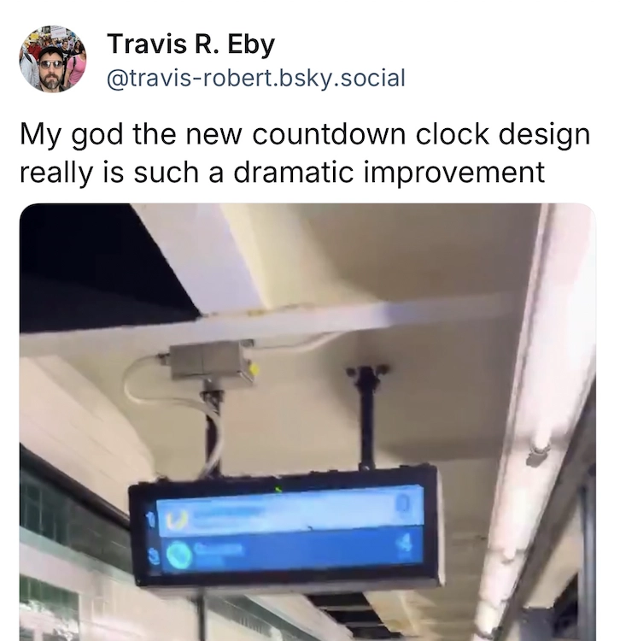This screenshot has height=641, width=620.
Task: Click the dark blue bottom row of display
Action: [291, 550]
